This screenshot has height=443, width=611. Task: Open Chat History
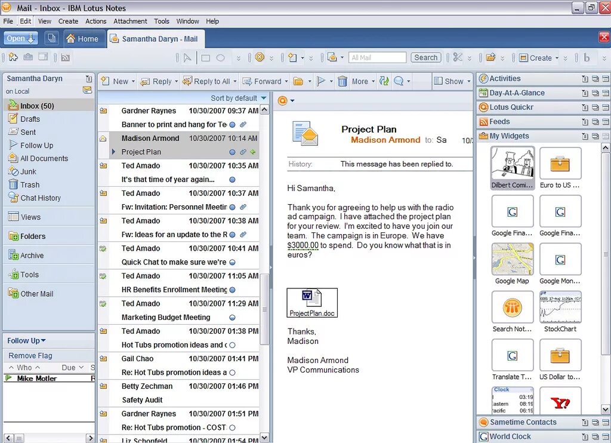(41, 198)
